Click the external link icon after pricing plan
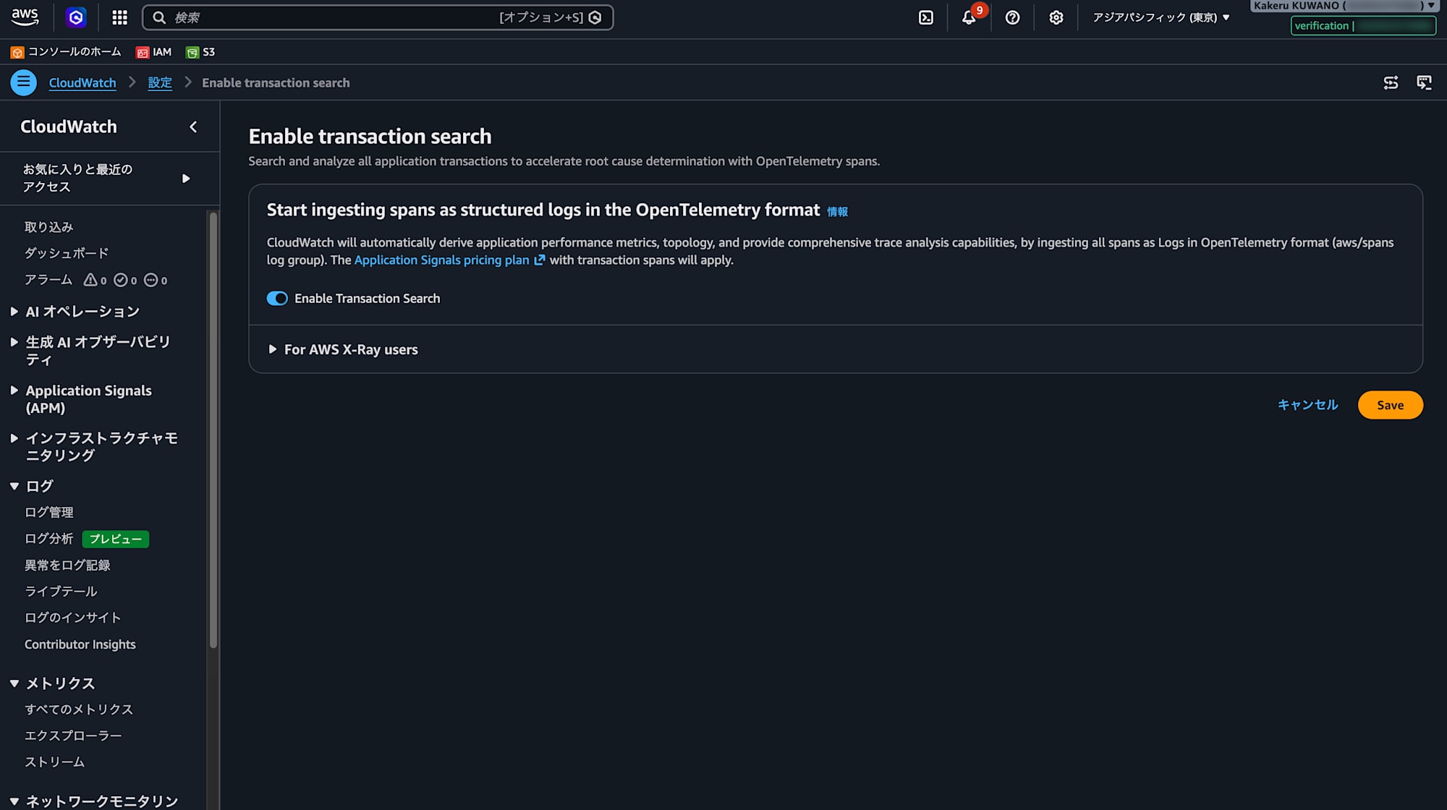Image resolution: width=1447 pixels, height=810 pixels. 539,260
